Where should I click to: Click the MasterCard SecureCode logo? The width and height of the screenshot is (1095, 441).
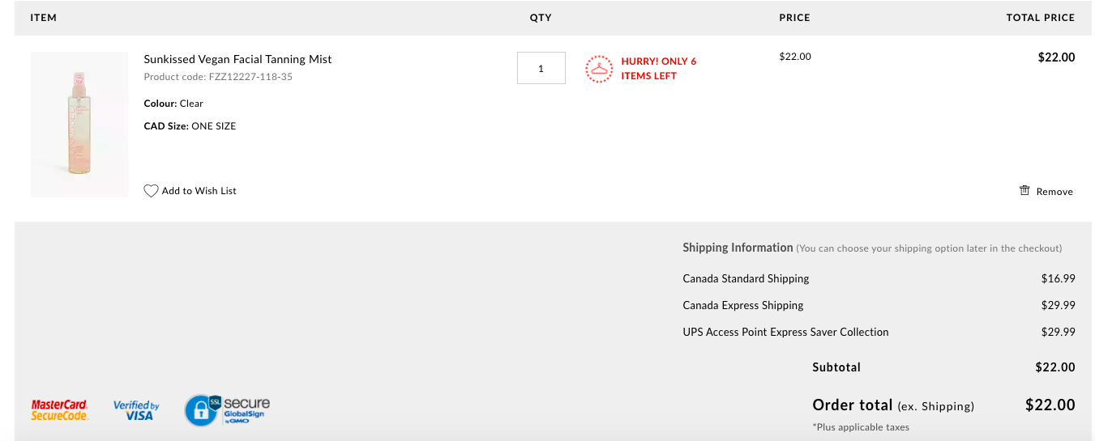(60, 410)
